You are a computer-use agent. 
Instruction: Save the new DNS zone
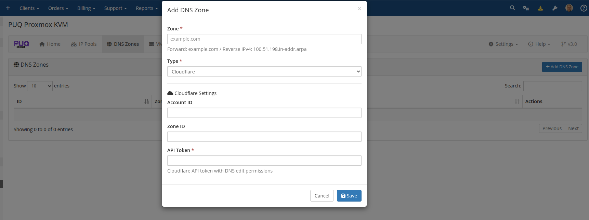(x=349, y=195)
